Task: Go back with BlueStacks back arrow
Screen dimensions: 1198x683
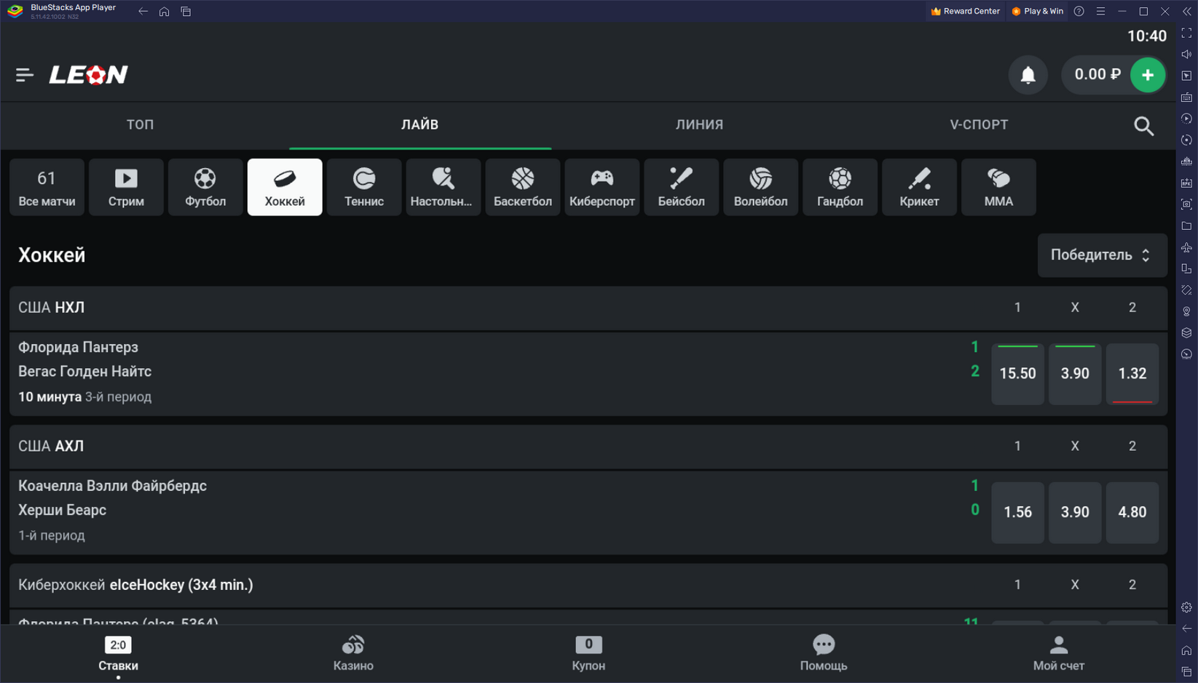Action: point(143,11)
